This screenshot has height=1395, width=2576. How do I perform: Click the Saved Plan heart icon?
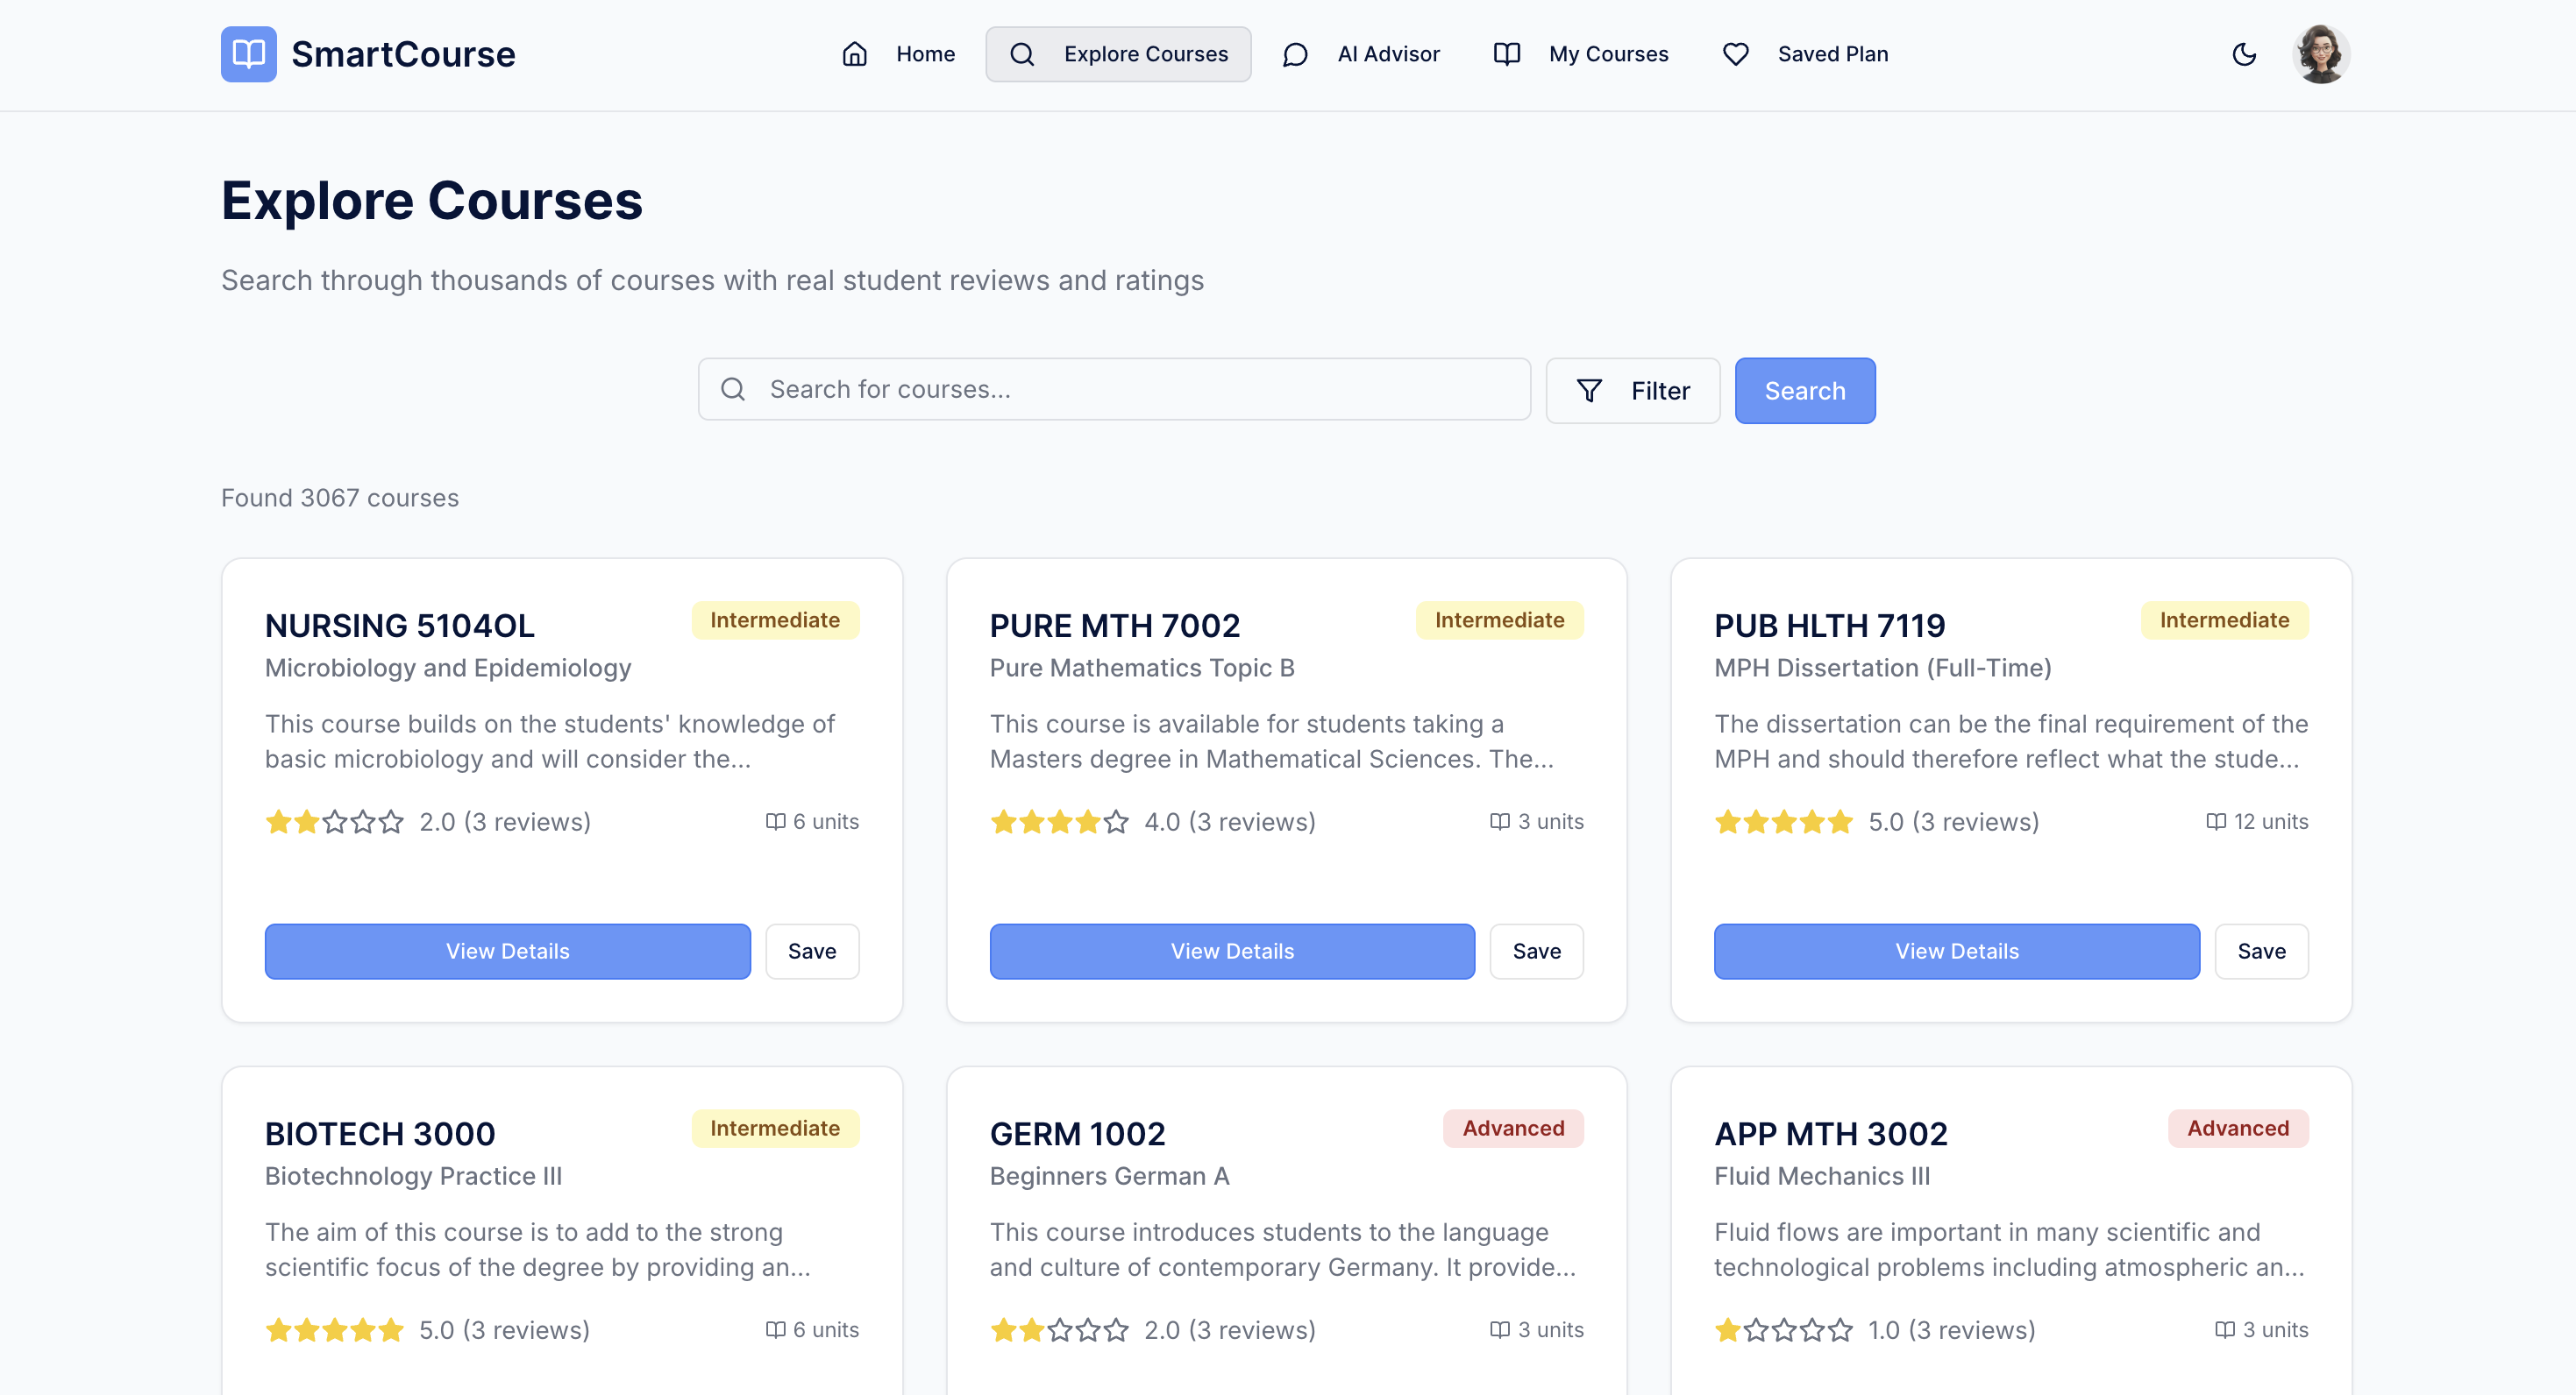(1736, 54)
